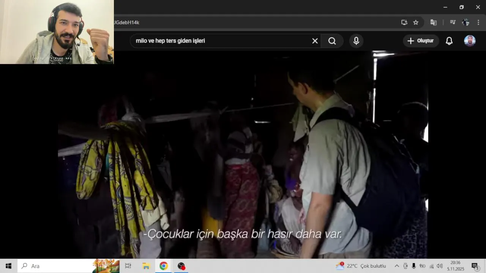This screenshot has height=273, width=486.
Task: Open the Windows Start menu
Action: point(8,266)
